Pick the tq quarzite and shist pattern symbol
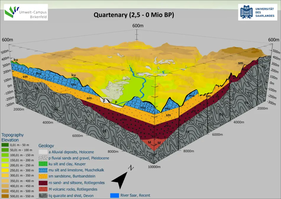The height and width of the screenshot is (199, 281). pos(43,195)
